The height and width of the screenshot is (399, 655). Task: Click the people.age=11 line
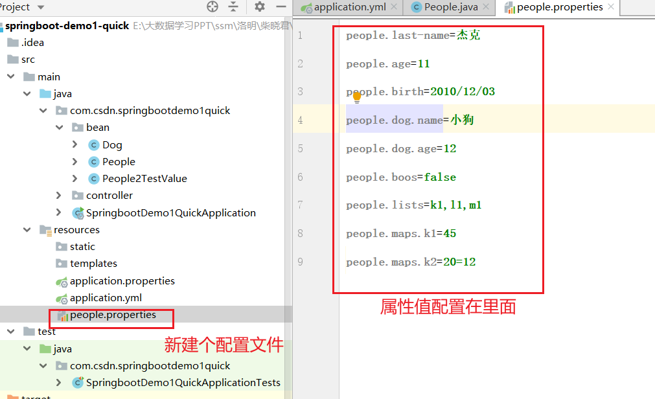coord(387,63)
